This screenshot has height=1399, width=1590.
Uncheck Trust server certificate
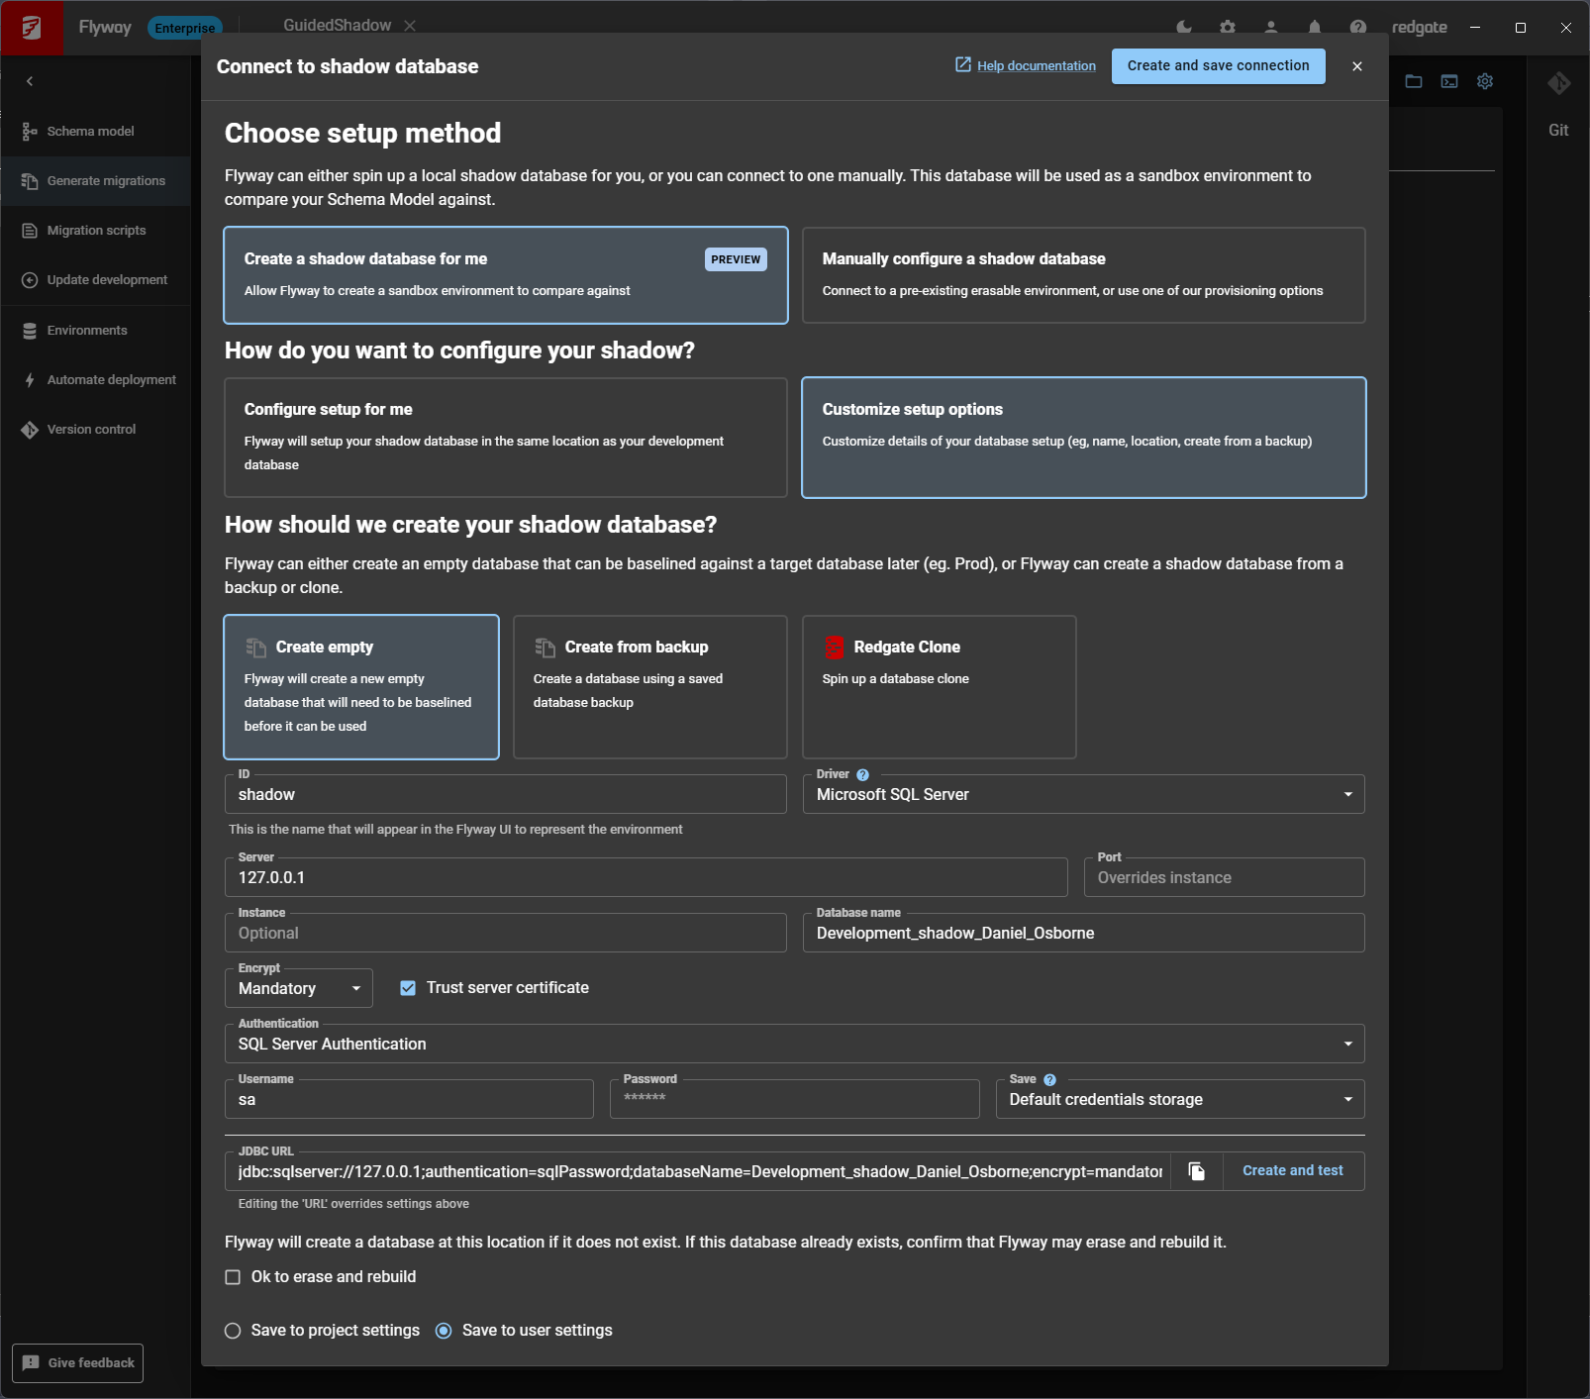click(x=408, y=987)
